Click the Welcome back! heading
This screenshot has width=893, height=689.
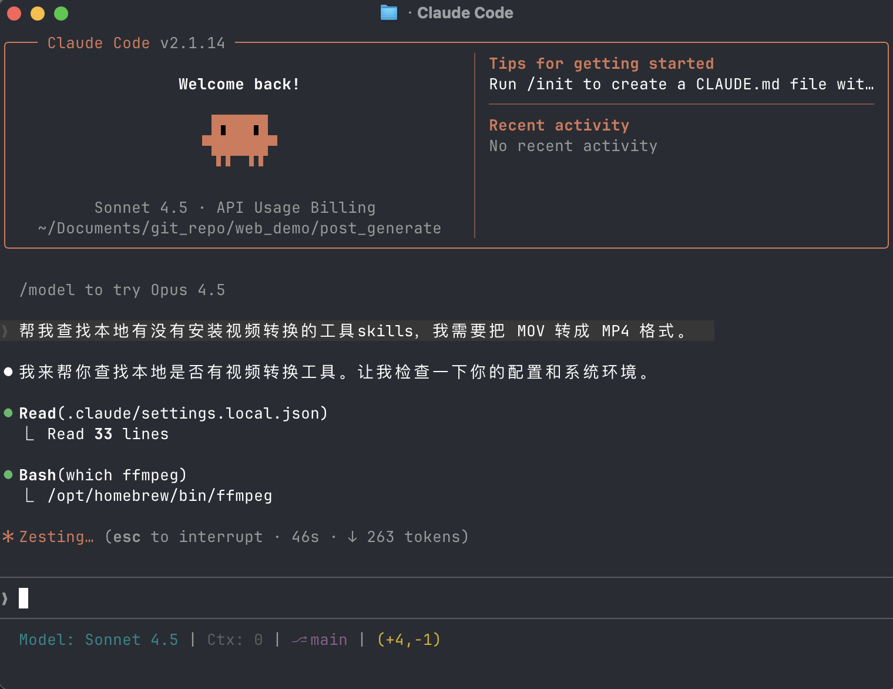pyautogui.click(x=239, y=84)
